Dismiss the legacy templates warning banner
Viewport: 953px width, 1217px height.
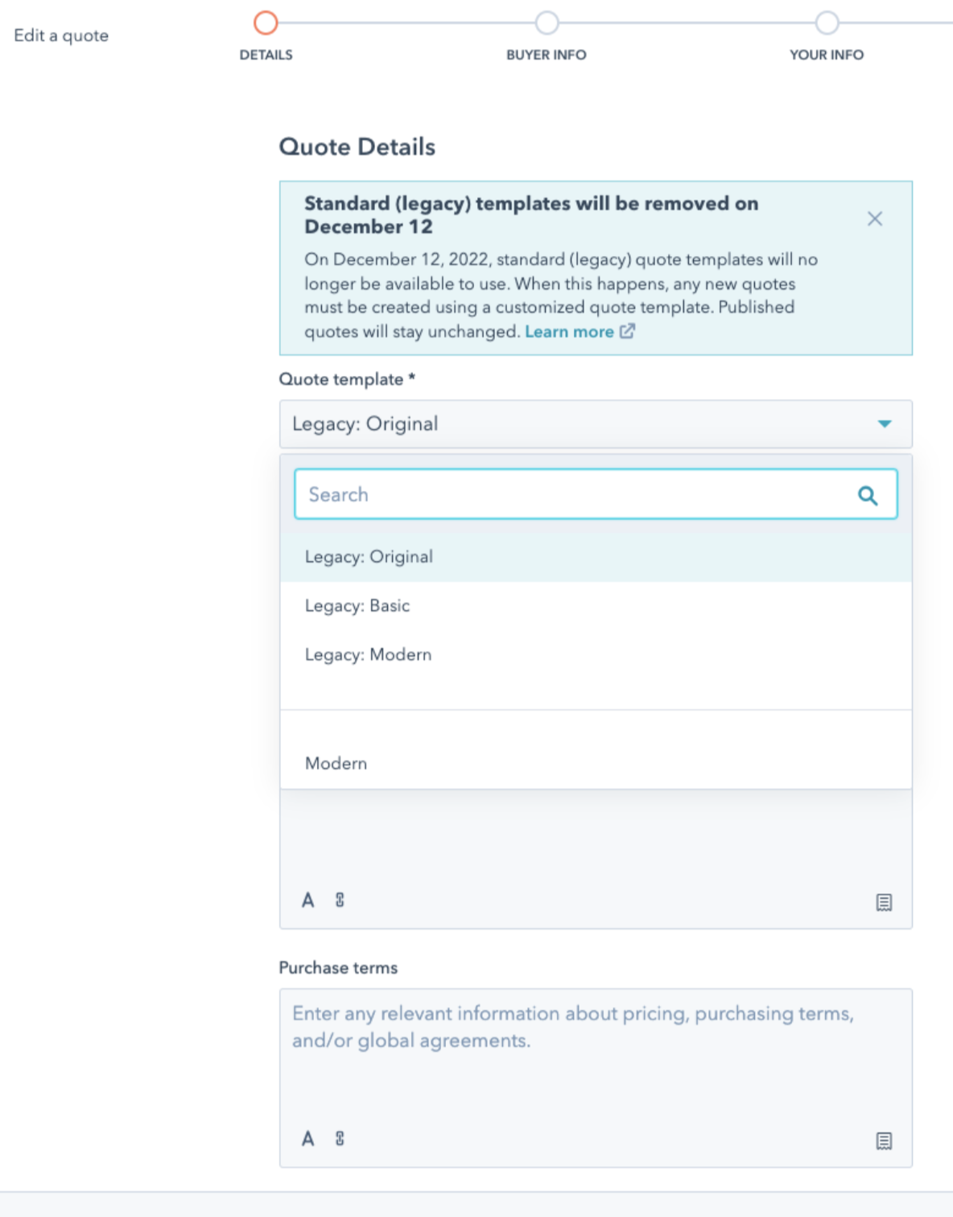point(875,219)
